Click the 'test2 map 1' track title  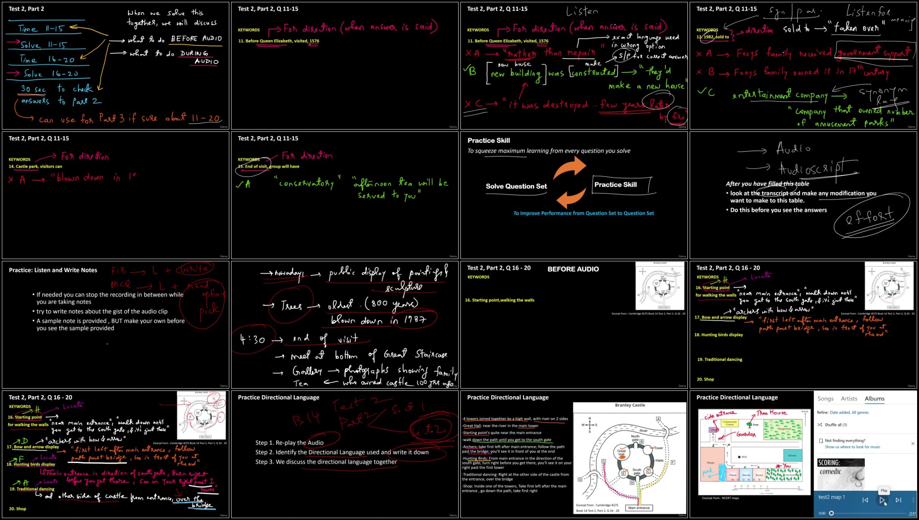[831, 497]
